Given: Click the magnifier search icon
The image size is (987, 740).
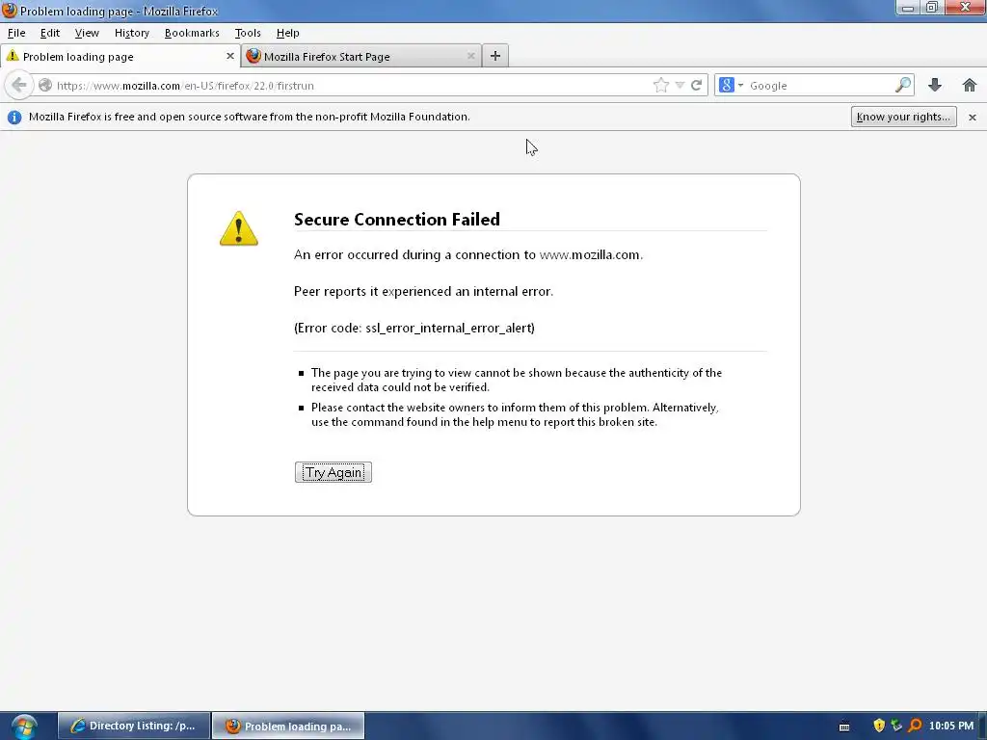Looking at the screenshot, I should click(x=902, y=85).
